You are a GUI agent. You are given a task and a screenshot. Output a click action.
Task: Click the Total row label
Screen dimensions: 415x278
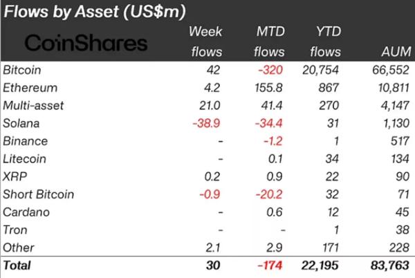[x=17, y=266]
